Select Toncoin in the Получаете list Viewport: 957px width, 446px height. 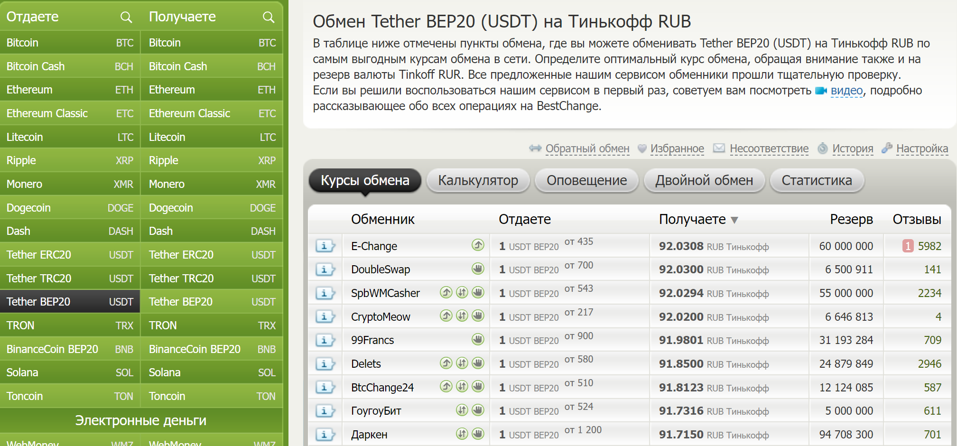(212, 396)
